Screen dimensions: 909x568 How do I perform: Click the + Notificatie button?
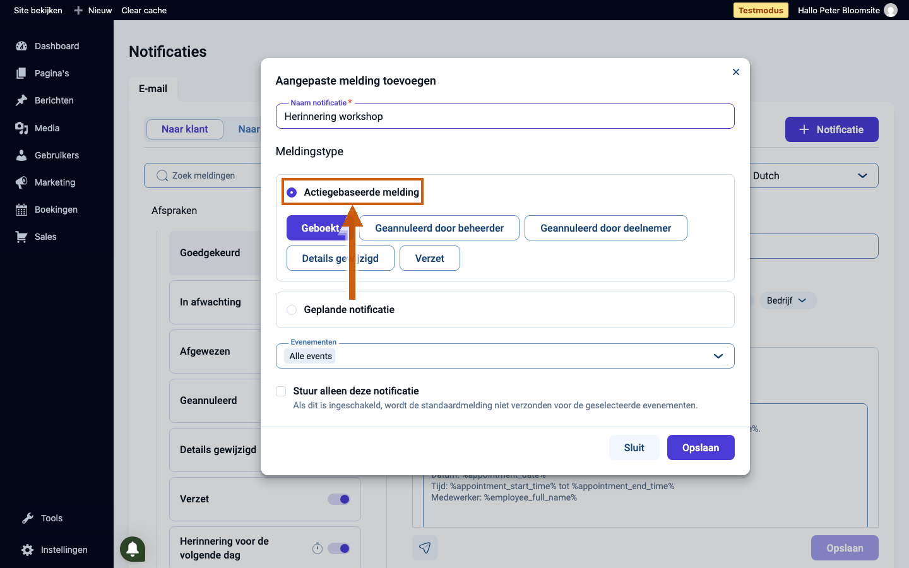click(832, 129)
